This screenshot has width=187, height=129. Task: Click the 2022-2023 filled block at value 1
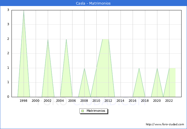[x=172, y=83]
